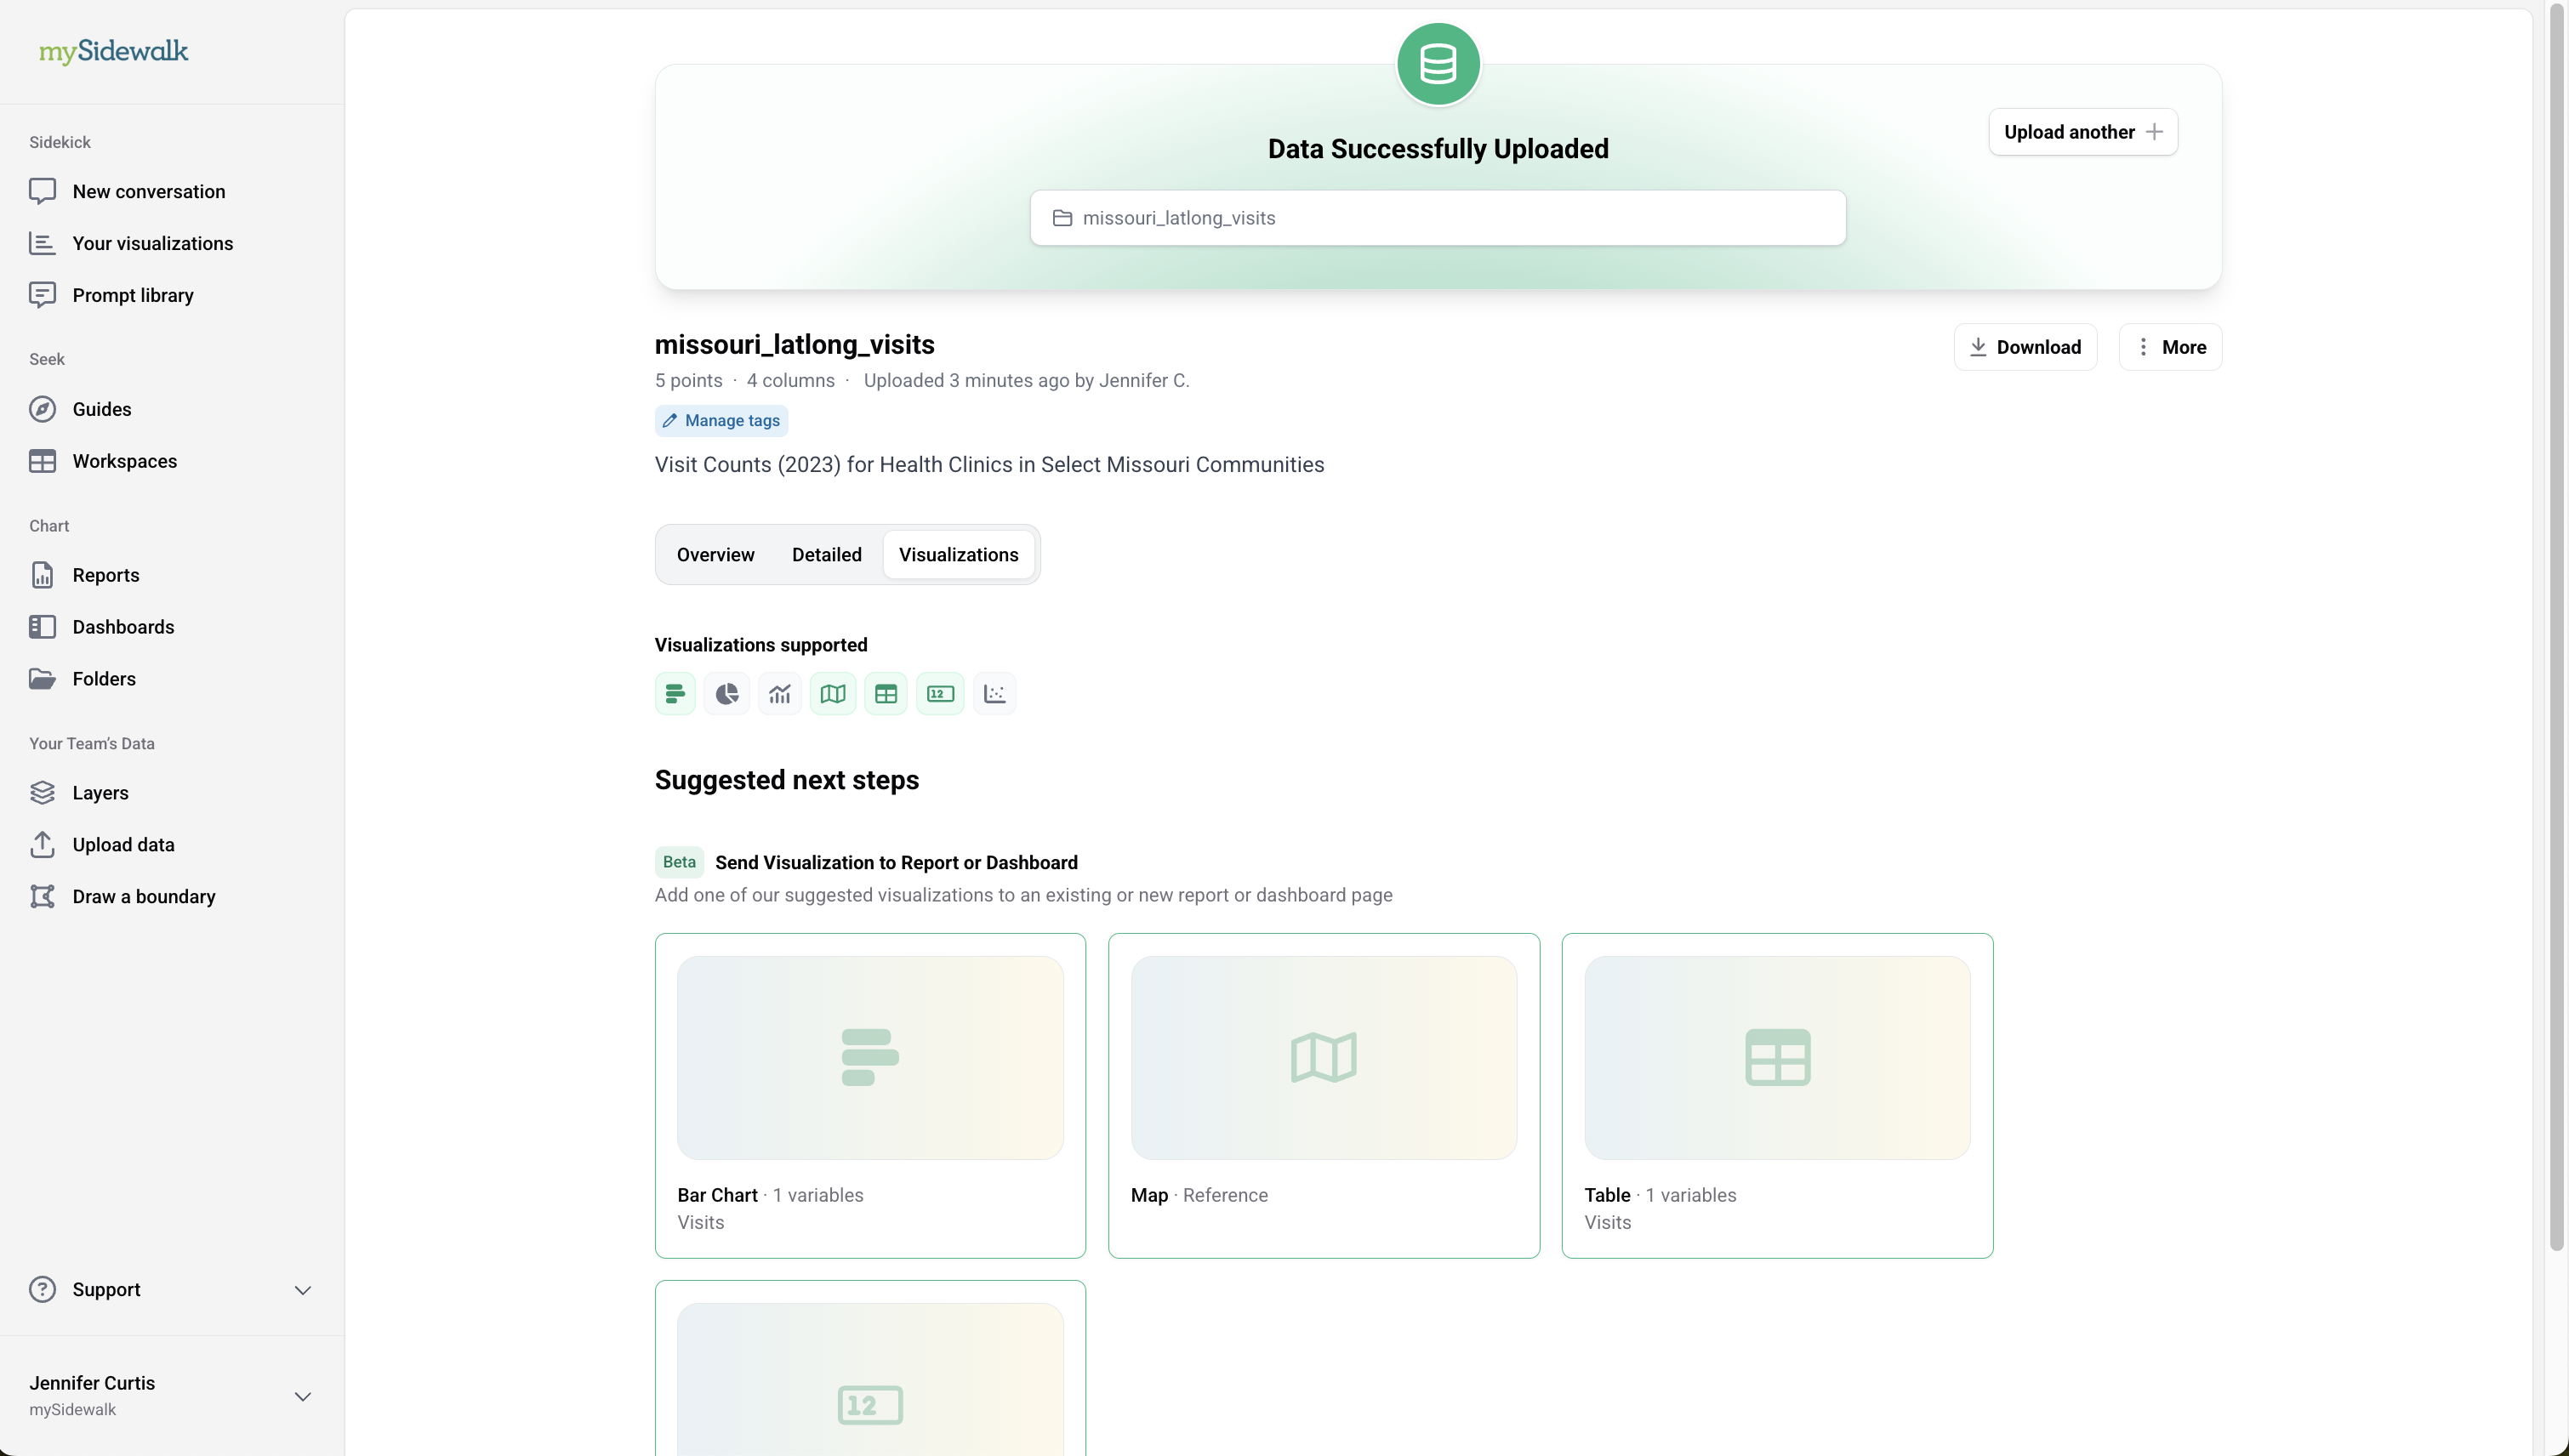Click the scatter plot visualization icon
This screenshot has width=2569, height=1456.
(x=994, y=694)
